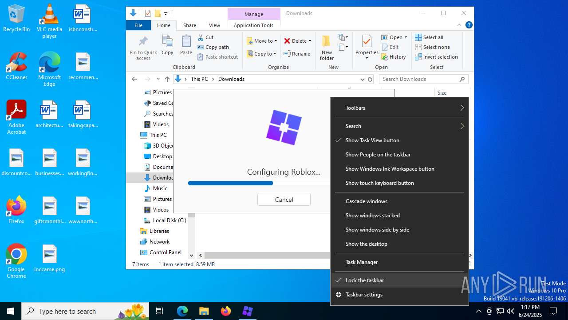The height and width of the screenshot is (320, 568).
Task: Switch to the Share tab
Action: tap(189, 25)
